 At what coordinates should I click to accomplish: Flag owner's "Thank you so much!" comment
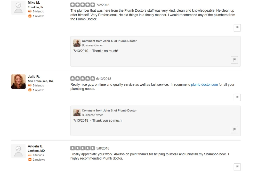click(x=234, y=129)
